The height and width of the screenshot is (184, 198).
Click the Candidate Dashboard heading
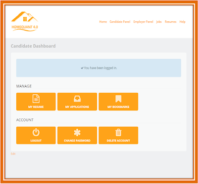[33, 46]
